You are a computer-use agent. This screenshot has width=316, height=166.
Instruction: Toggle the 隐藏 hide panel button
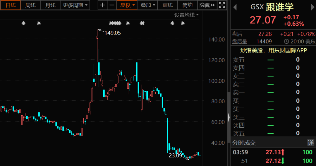[x=207, y=5]
